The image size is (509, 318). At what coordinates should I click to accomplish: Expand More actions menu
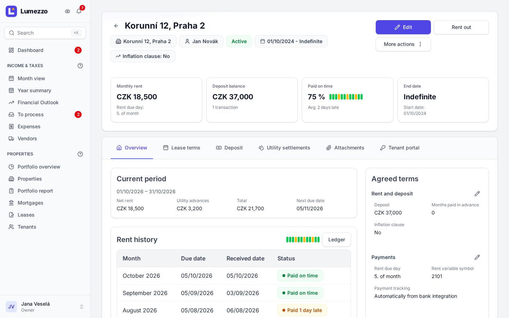[403, 44]
